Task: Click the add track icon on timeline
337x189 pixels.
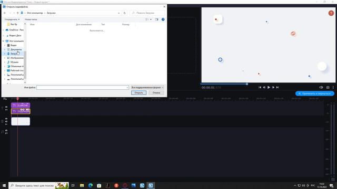Action: point(5,99)
